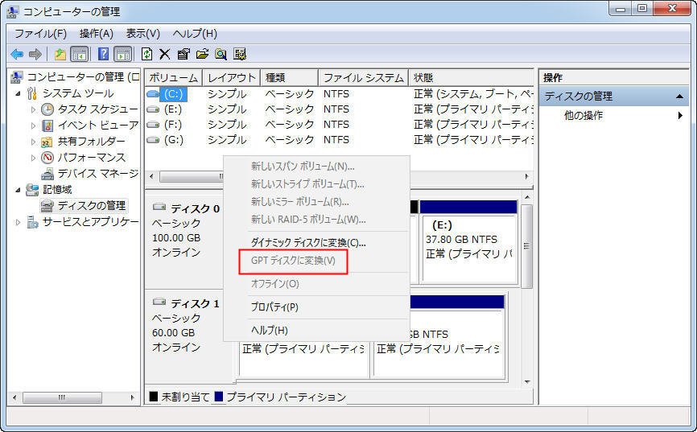
Task: Click the ファイル システム column header
Action: click(363, 78)
